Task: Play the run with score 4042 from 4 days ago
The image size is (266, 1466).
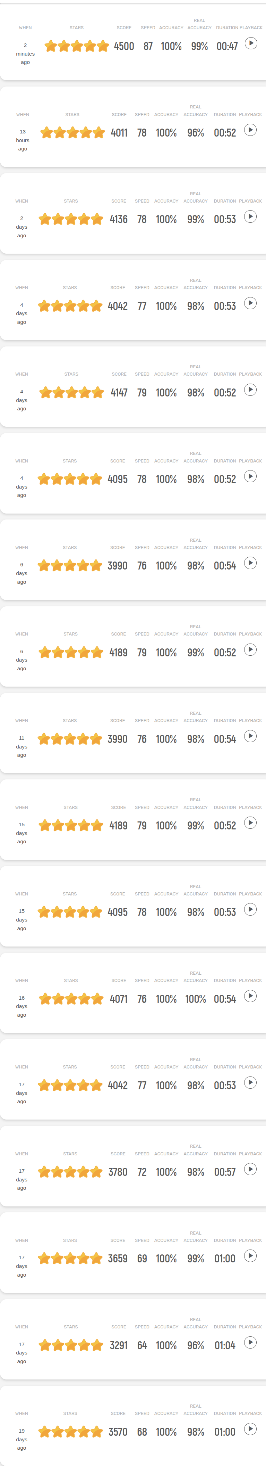Action: coord(250,303)
